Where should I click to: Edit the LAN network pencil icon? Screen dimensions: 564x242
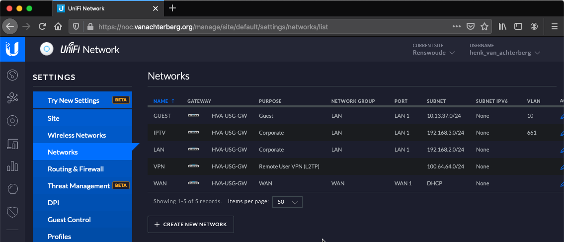point(562,150)
